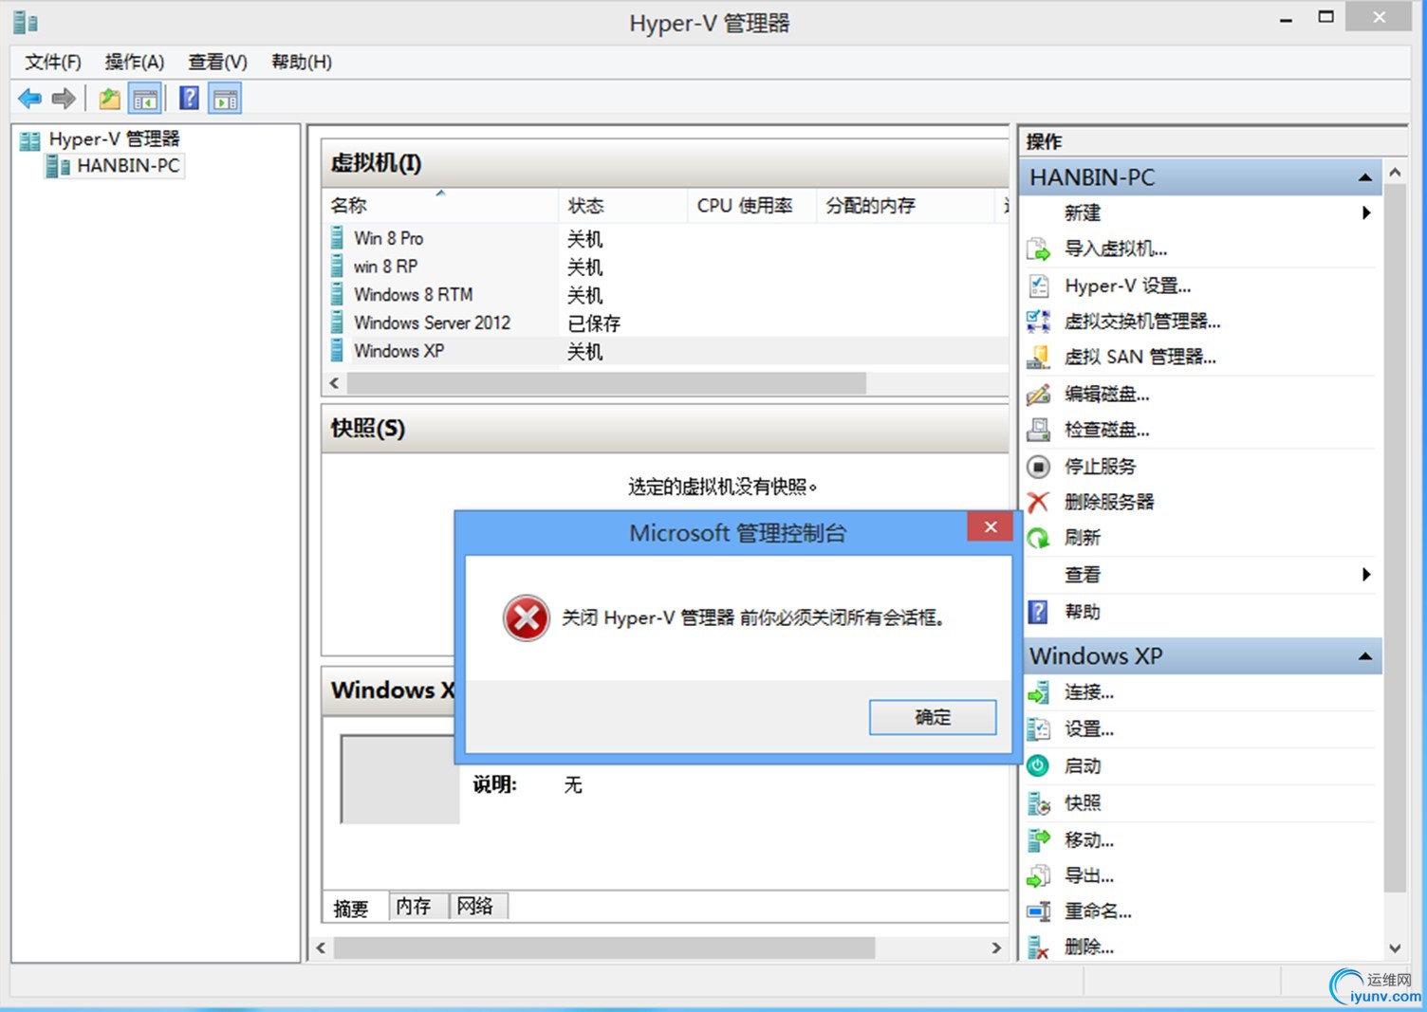Select the Hyper-V 管理器 root tree node
Viewport: 1427px width, 1012px height.
(114, 139)
